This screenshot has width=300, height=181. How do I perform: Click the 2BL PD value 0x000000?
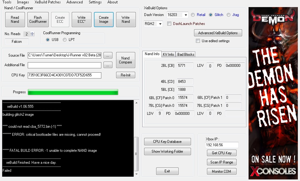click(x=235, y=66)
